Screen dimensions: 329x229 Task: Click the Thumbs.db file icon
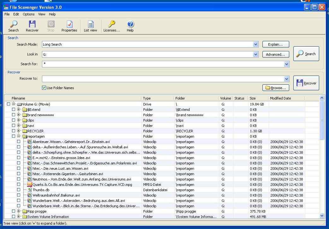point(30,190)
